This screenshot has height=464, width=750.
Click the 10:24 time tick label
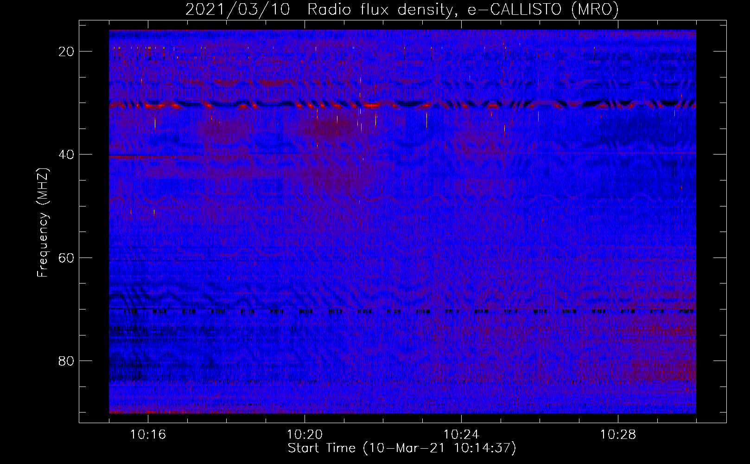(461, 435)
